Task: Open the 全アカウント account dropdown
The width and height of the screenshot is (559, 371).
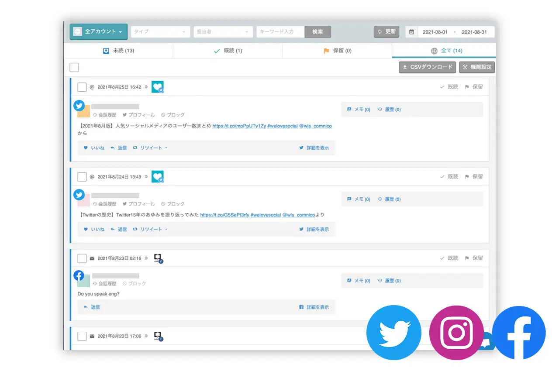Action: [x=99, y=31]
